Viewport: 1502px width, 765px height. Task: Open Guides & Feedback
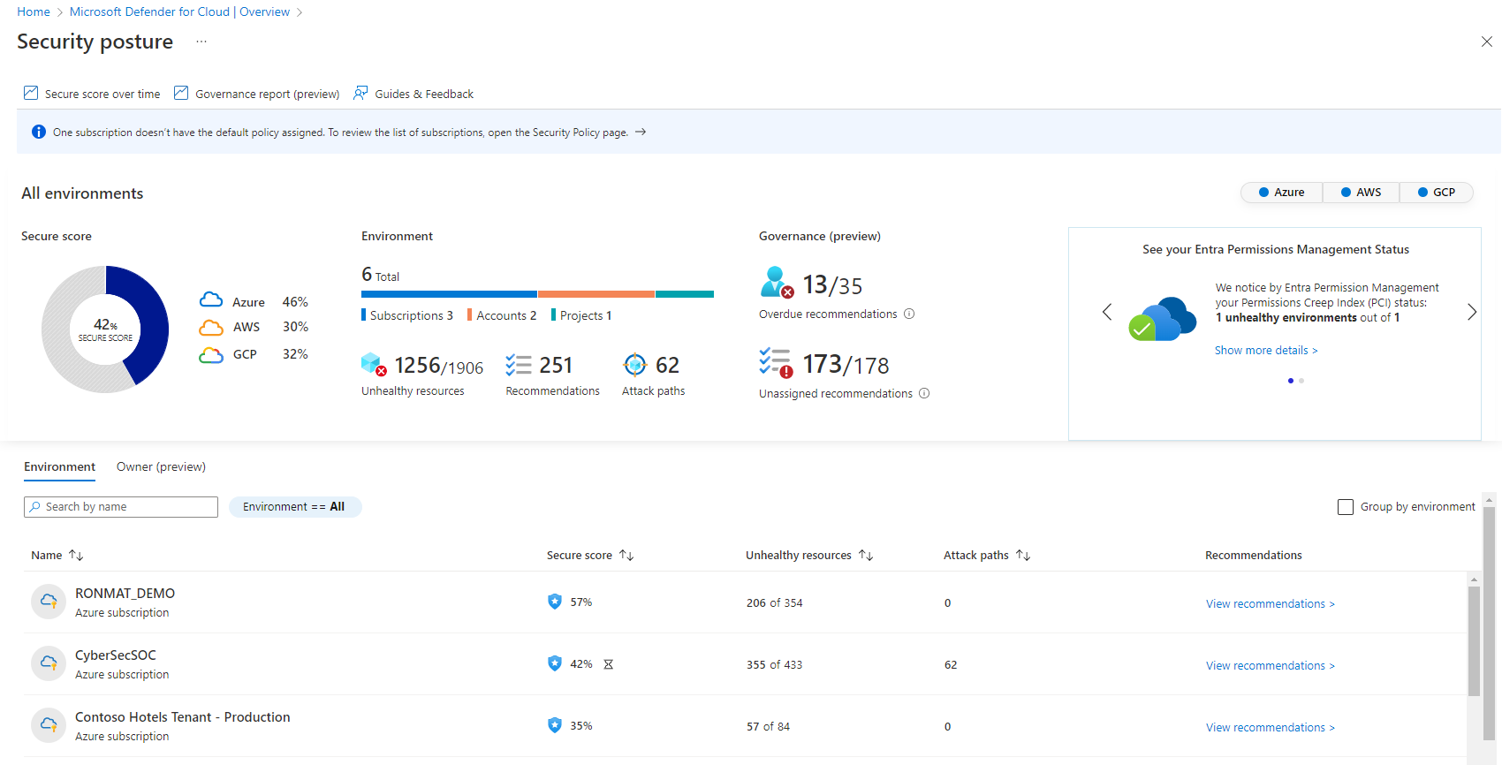(423, 94)
